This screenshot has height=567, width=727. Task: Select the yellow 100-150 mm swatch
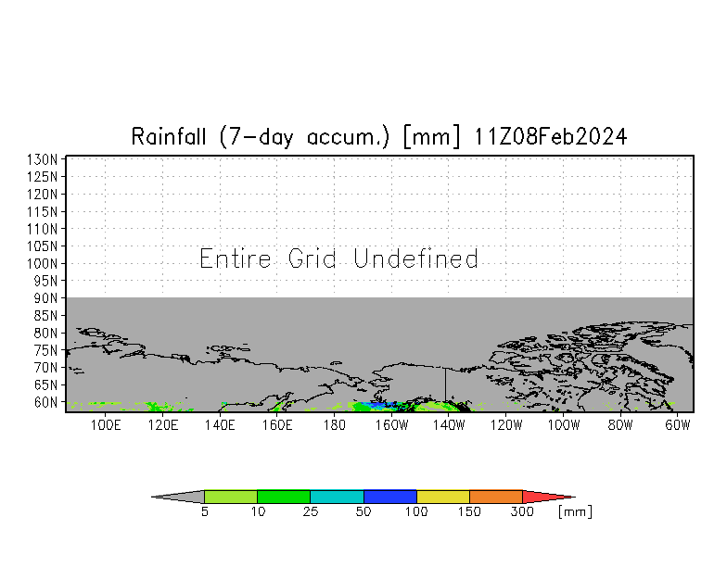[x=443, y=497]
